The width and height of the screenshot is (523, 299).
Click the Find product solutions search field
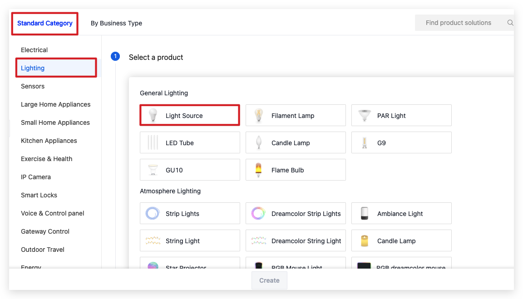tap(458, 22)
